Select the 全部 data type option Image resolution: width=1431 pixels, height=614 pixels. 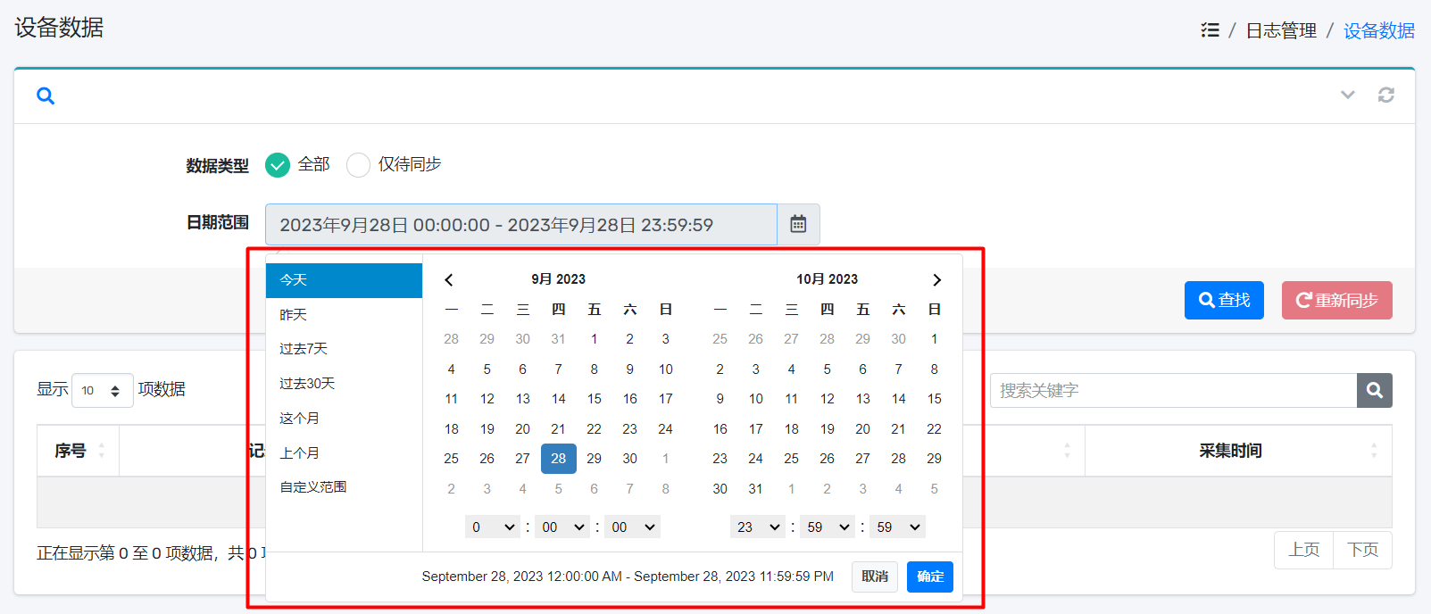(x=278, y=165)
